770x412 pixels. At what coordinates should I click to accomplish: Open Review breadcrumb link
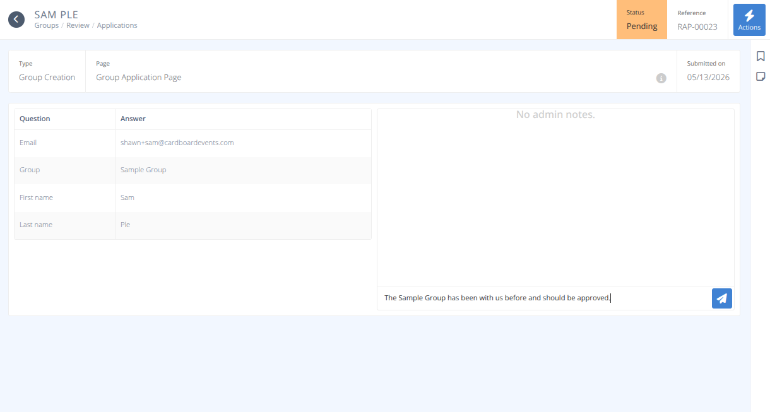tap(78, 25)
